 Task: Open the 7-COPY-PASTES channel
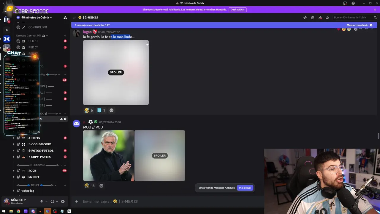click(x=39, y=157)
